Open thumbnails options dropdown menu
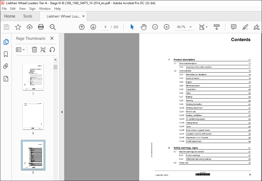262x181 pixels. (20, 50)
